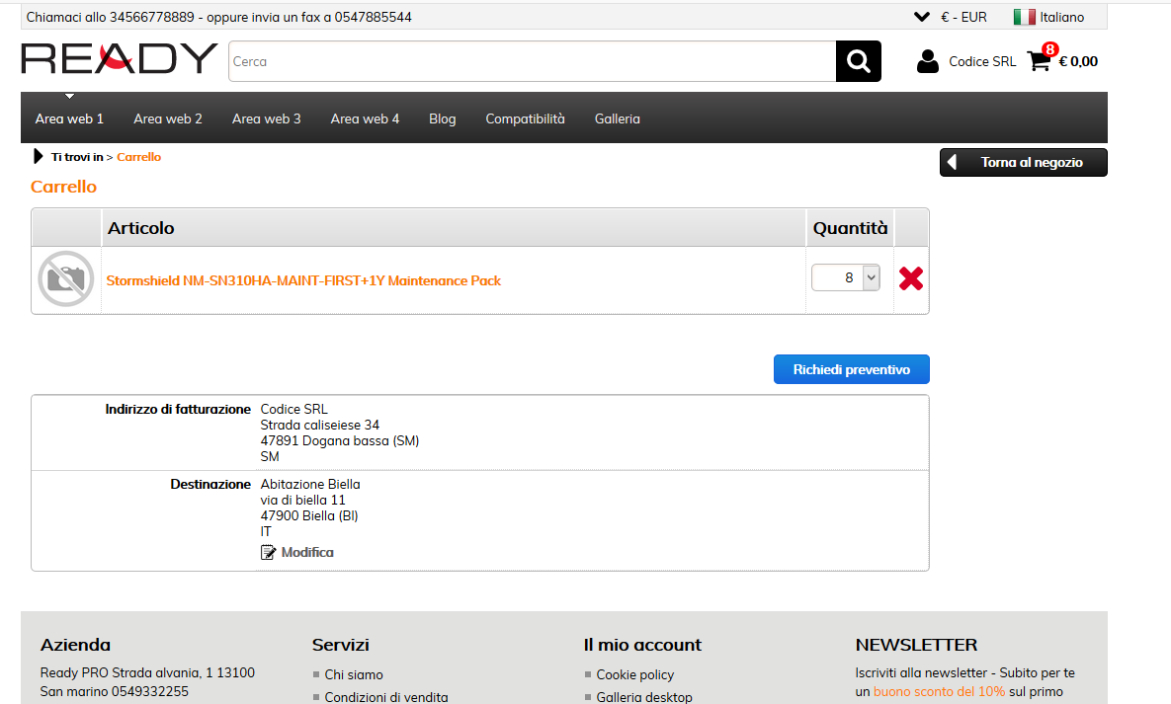Open the Condizioni di vendita link
The width and height of the screenshot is (1171, 704).
pos(386,697)
